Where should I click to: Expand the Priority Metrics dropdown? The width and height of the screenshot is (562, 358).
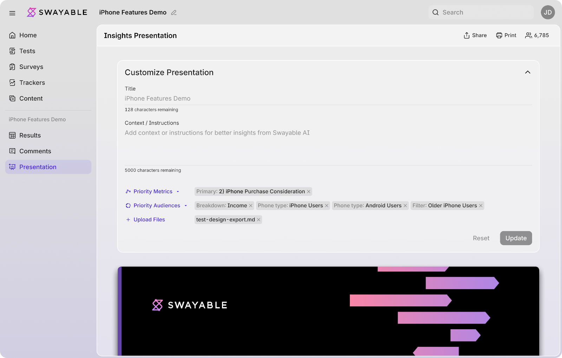tap(178, 191)
